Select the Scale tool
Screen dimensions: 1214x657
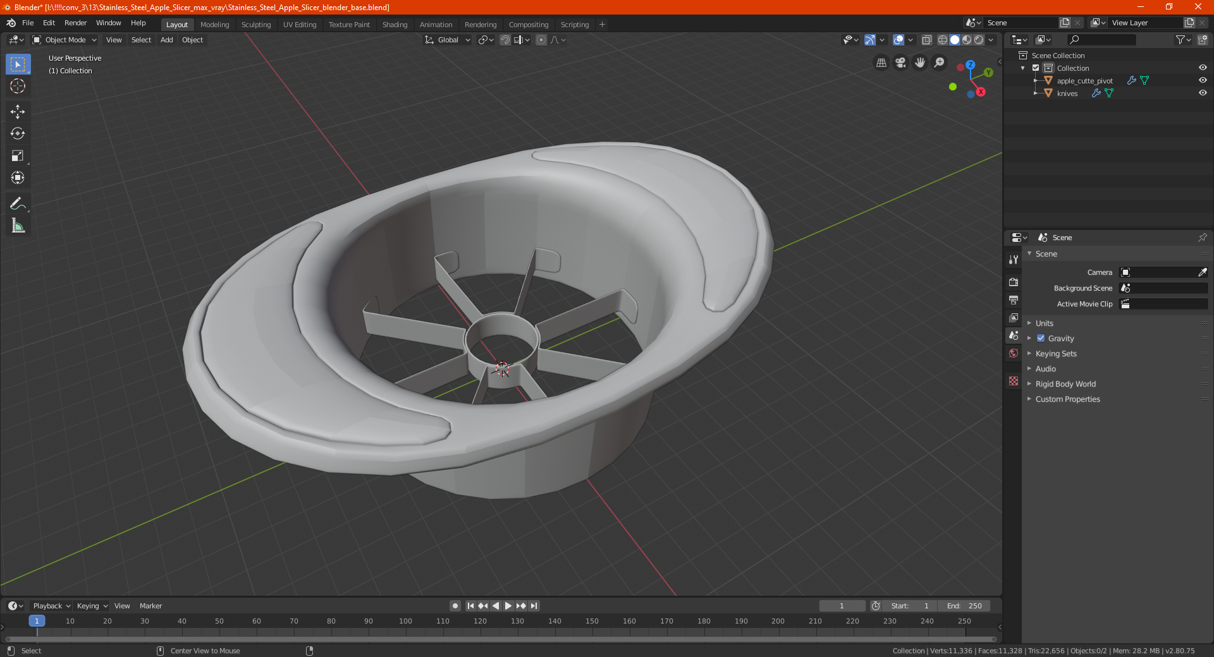point(18,155)
